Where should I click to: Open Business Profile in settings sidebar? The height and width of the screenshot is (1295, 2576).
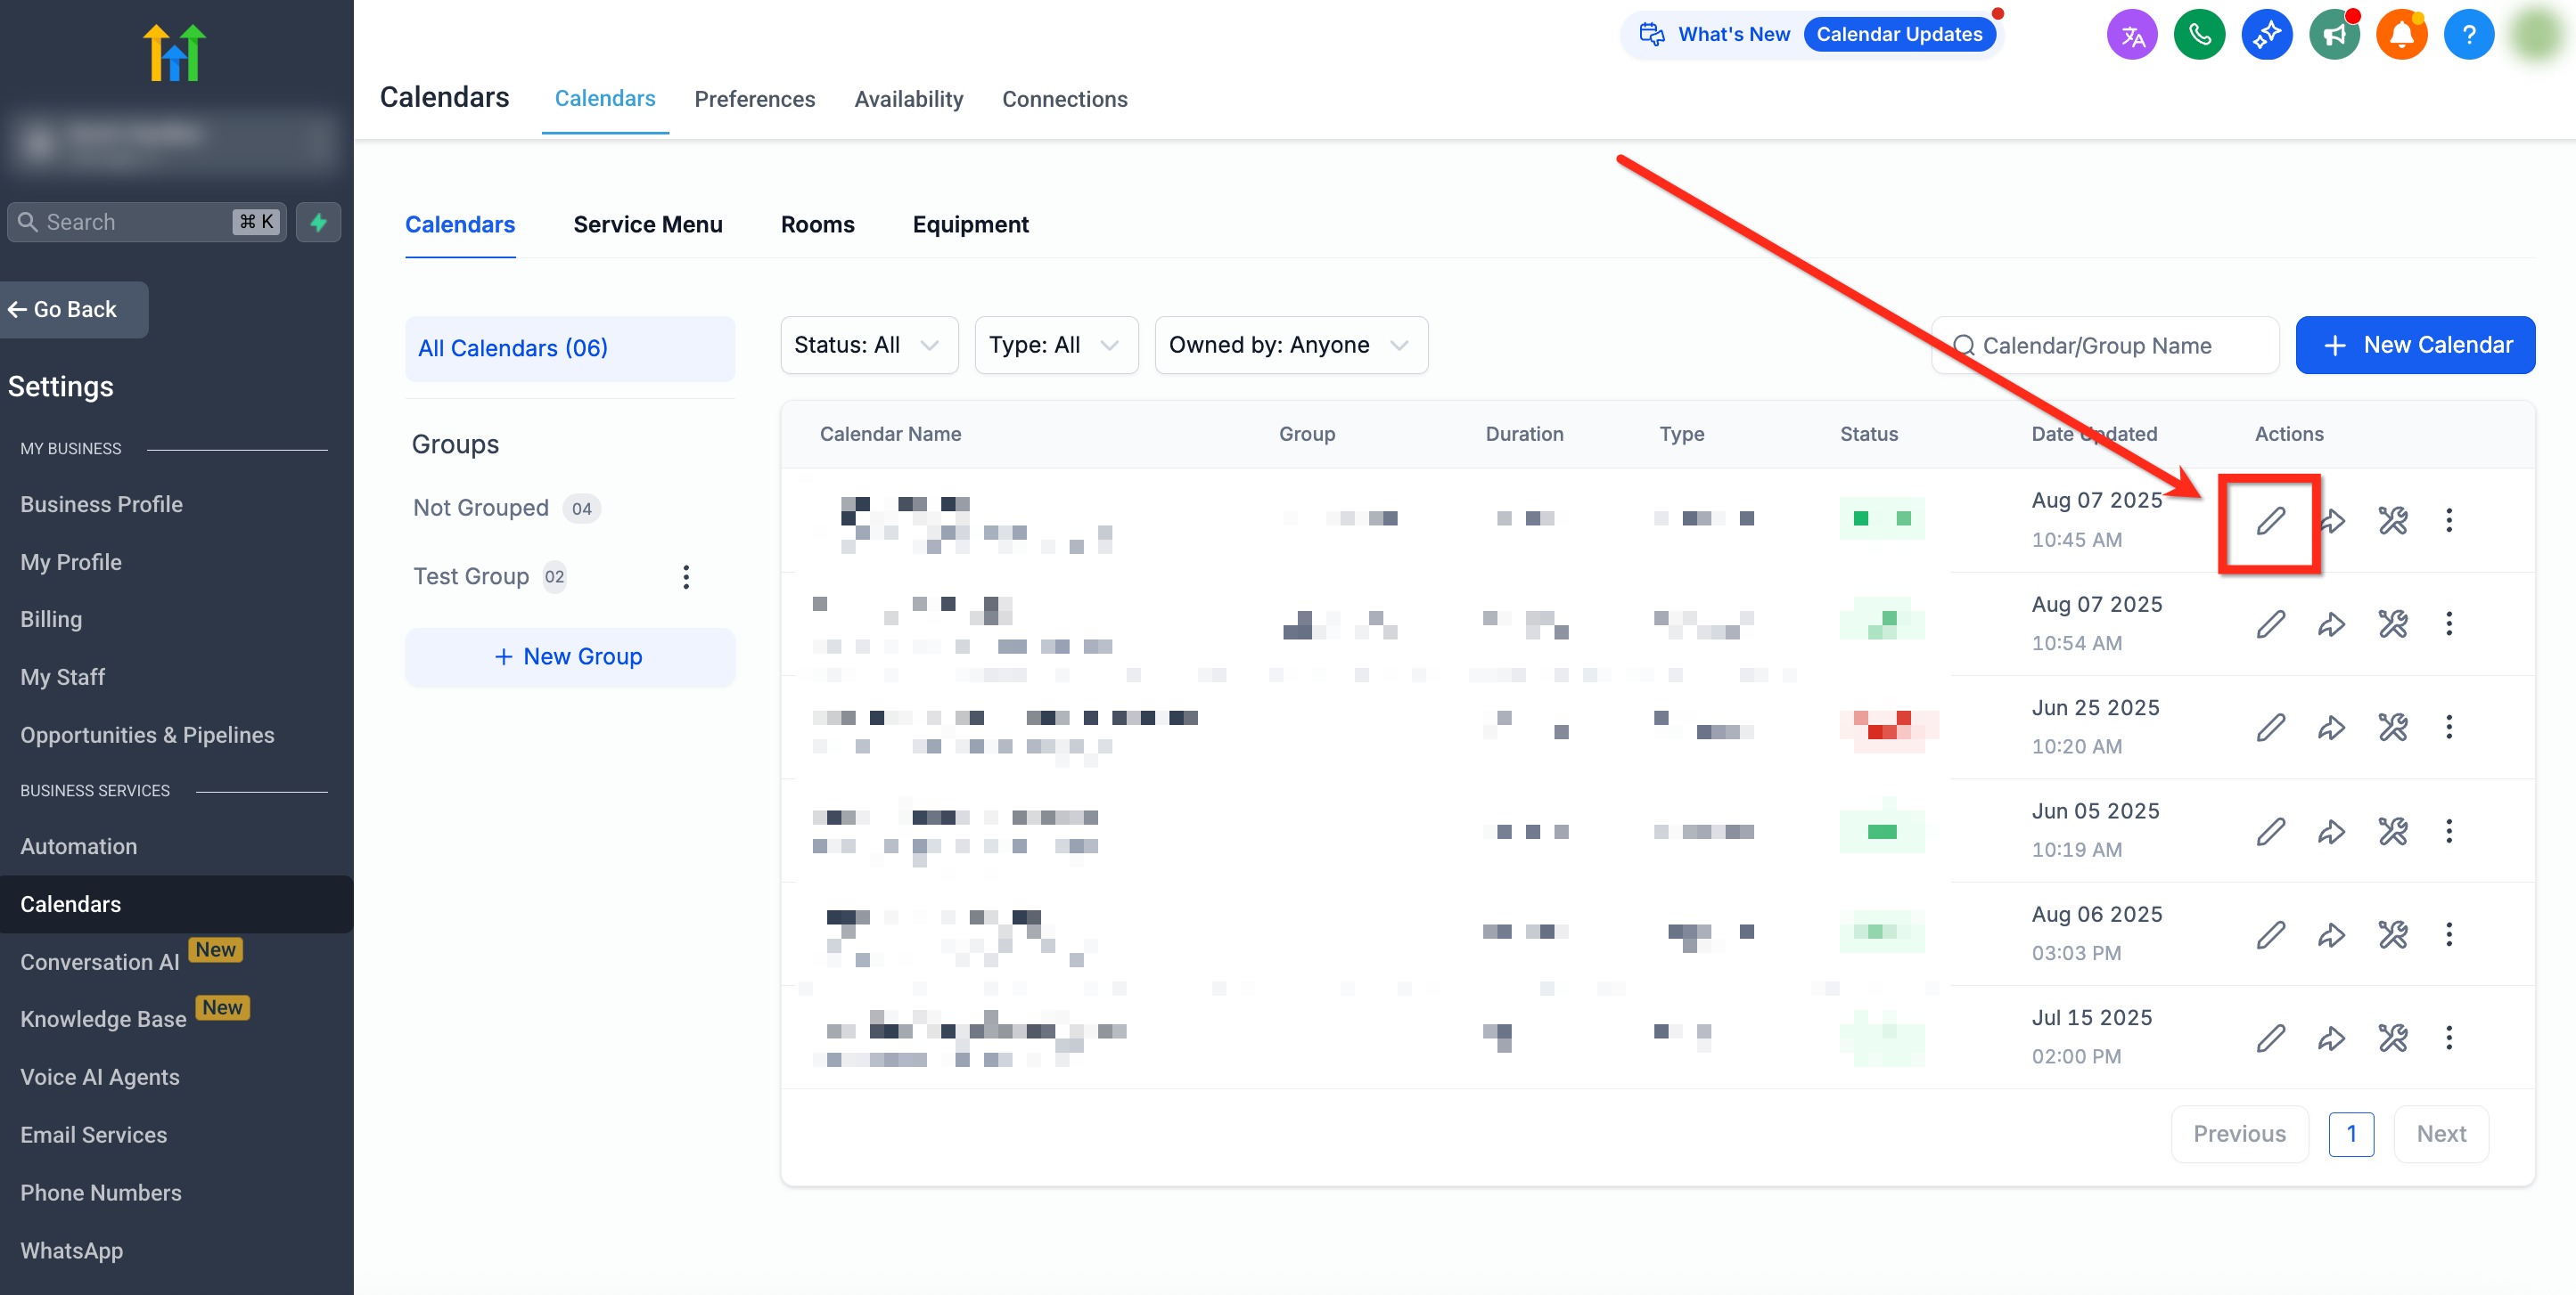101,505
